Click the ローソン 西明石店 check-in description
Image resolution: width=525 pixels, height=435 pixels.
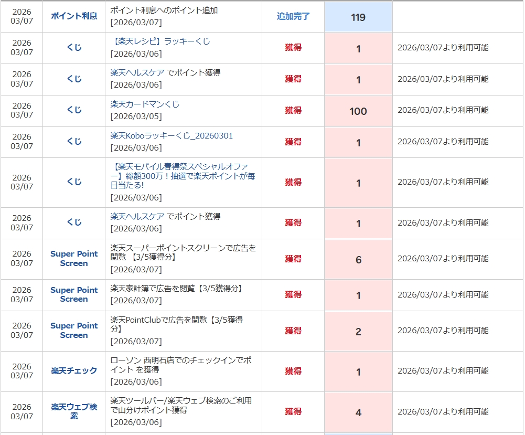click(x=180, y=365)
